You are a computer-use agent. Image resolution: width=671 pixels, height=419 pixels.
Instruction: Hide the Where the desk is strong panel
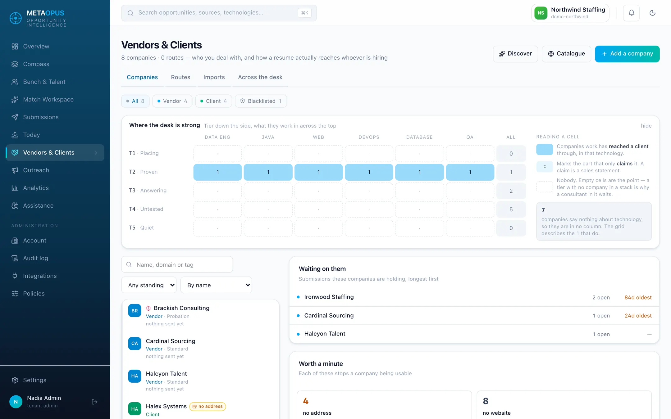[646, 126]
